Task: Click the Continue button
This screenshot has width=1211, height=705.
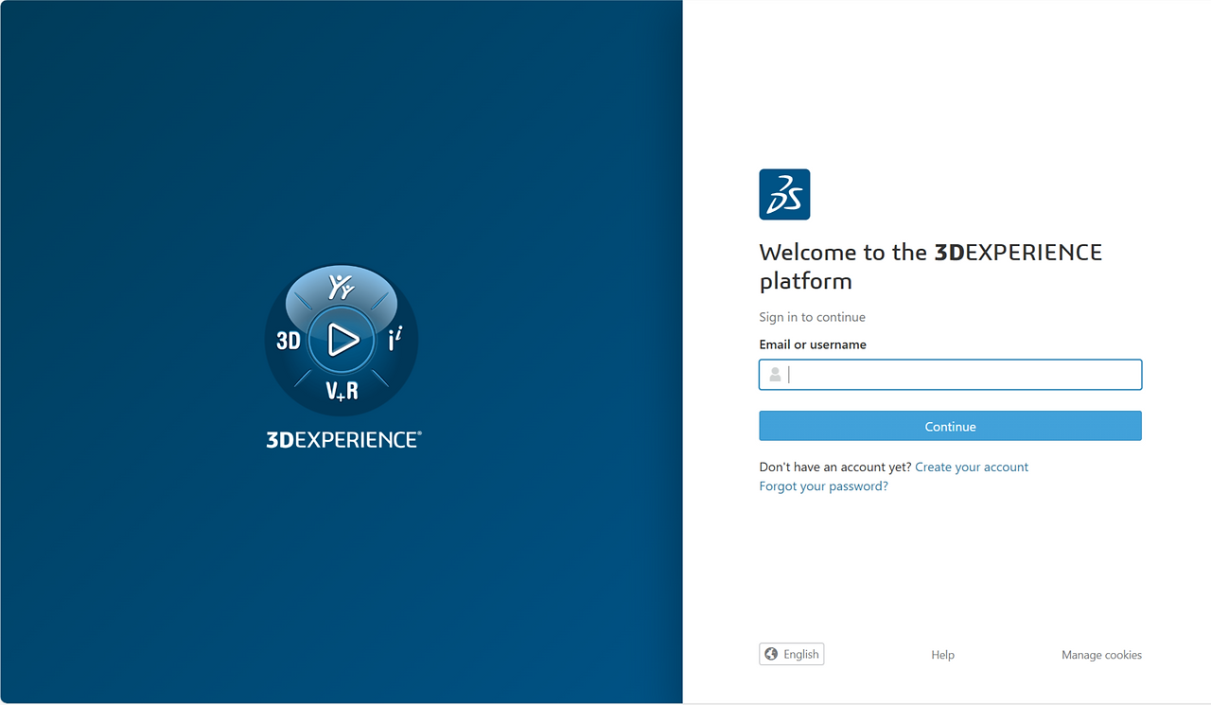Action: [x=950, y=426]
